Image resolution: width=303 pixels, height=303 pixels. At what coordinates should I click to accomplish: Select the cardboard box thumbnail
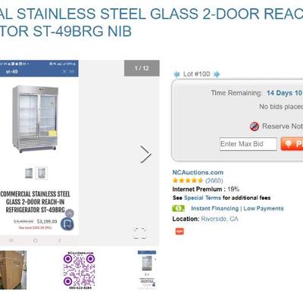coord(13,270)
